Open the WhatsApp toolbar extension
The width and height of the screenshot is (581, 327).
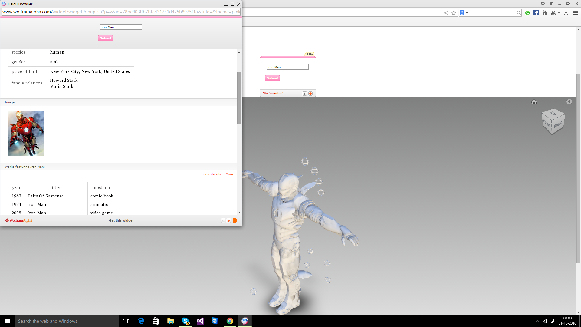pyautogui.click(x=527, y=13)
